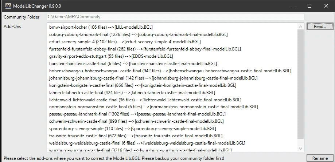
Task: Click the scrollbar down arrow in add-ons list
Action: coord(301,148)
